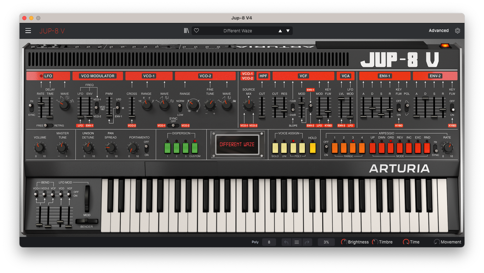Click the VCF RES slider

[284, 107]
